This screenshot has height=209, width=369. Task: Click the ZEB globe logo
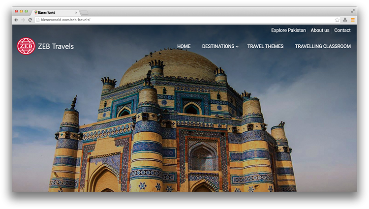tap(26, 46)
